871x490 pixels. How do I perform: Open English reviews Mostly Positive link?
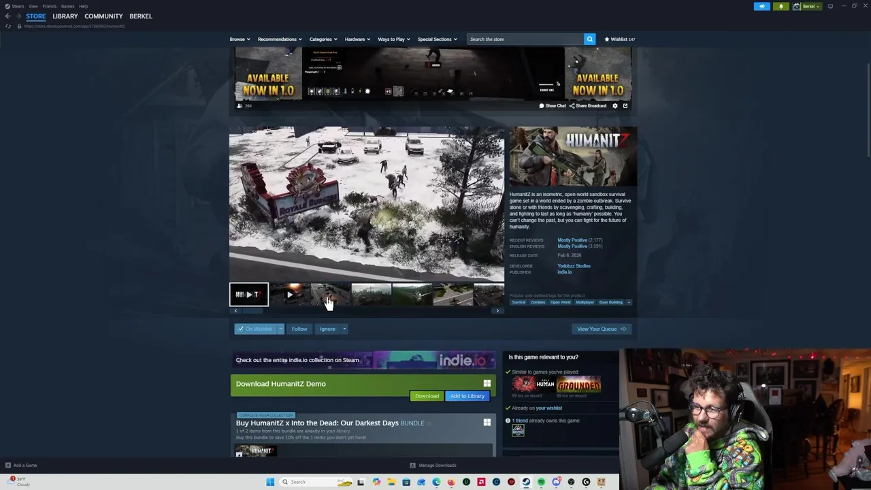(572, 246)
